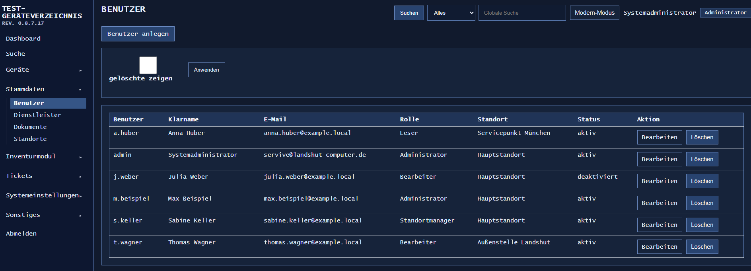Click the E-Mail column header
The width and height of the screenshot is (751, 271).
[x=275, y=119]
